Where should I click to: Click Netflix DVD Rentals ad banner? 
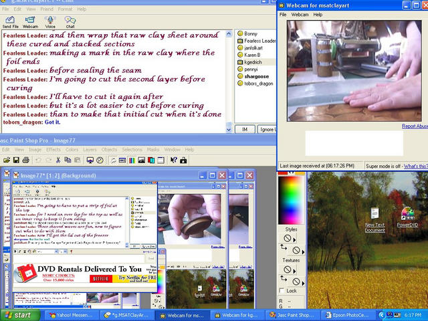tap(85, 274)
